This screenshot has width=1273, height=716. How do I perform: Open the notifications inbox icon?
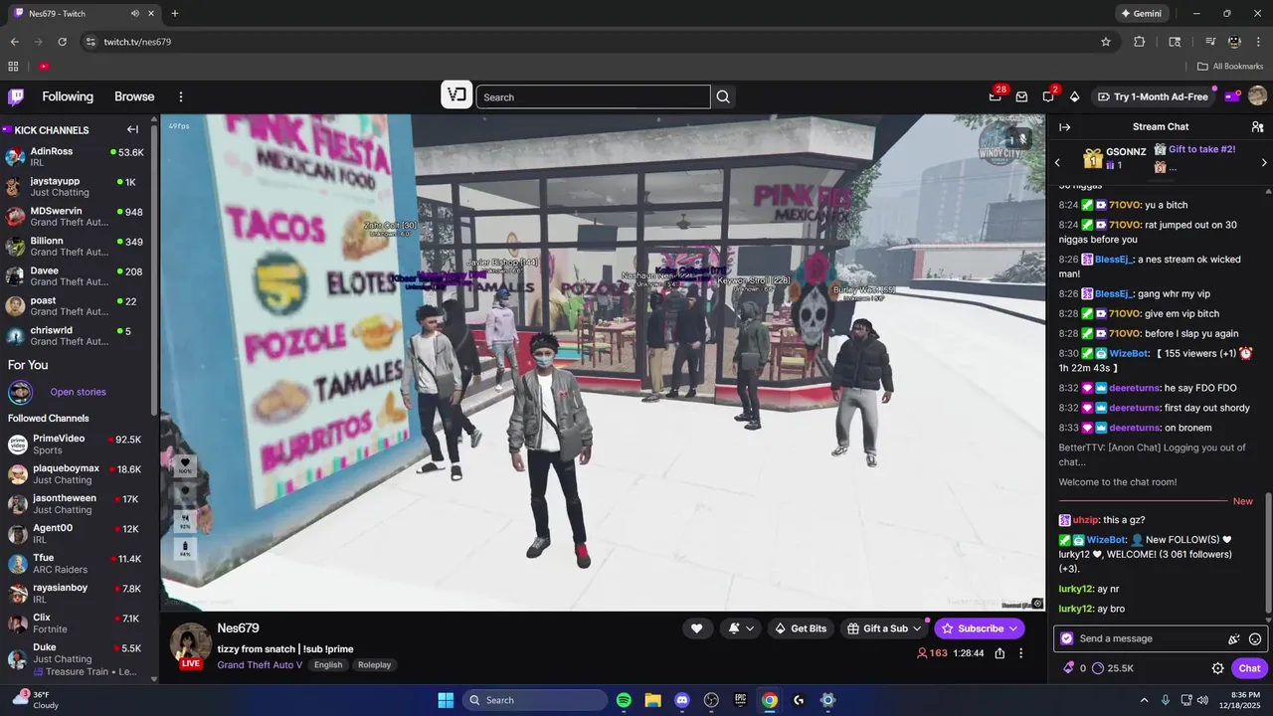point(1021,96)
